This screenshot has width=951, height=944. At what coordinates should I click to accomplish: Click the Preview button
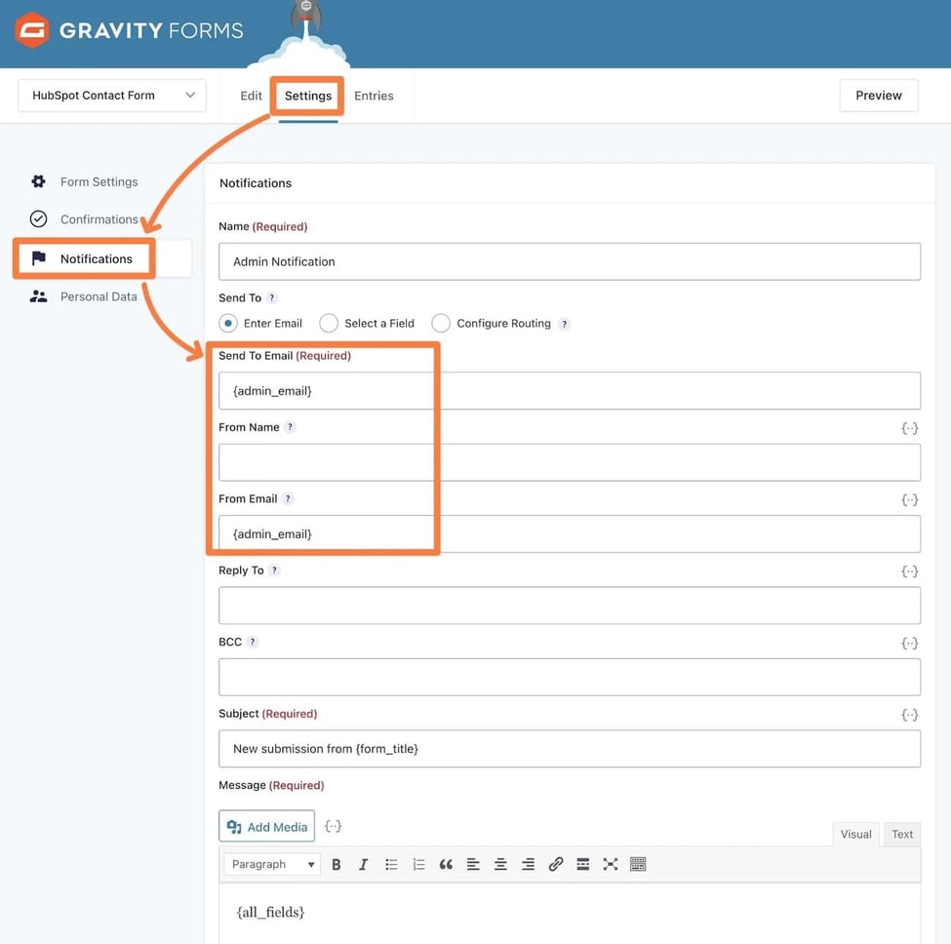click(x=878, y=96)
